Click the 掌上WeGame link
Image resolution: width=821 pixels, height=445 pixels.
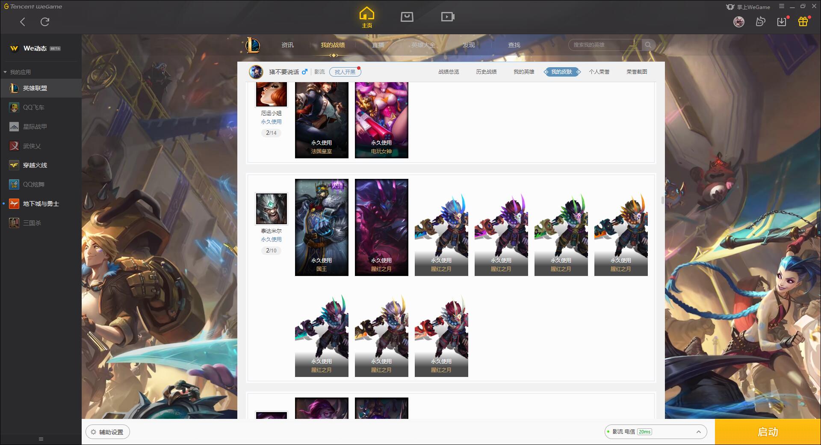click(x=748, y=7)
